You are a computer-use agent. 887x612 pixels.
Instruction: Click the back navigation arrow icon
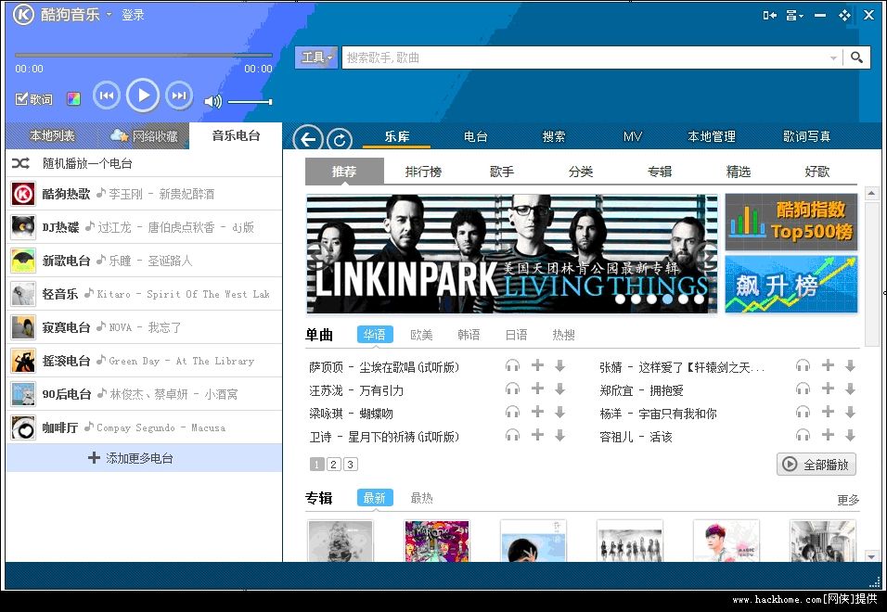308,139
